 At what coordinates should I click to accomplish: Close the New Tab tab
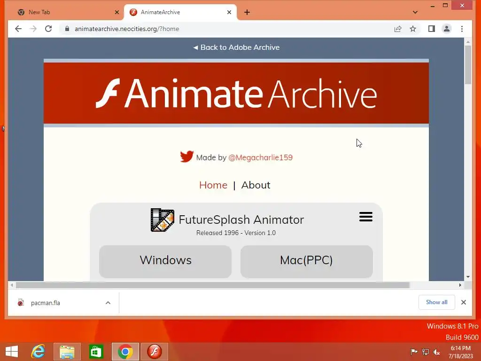click(x=117, y=12)
